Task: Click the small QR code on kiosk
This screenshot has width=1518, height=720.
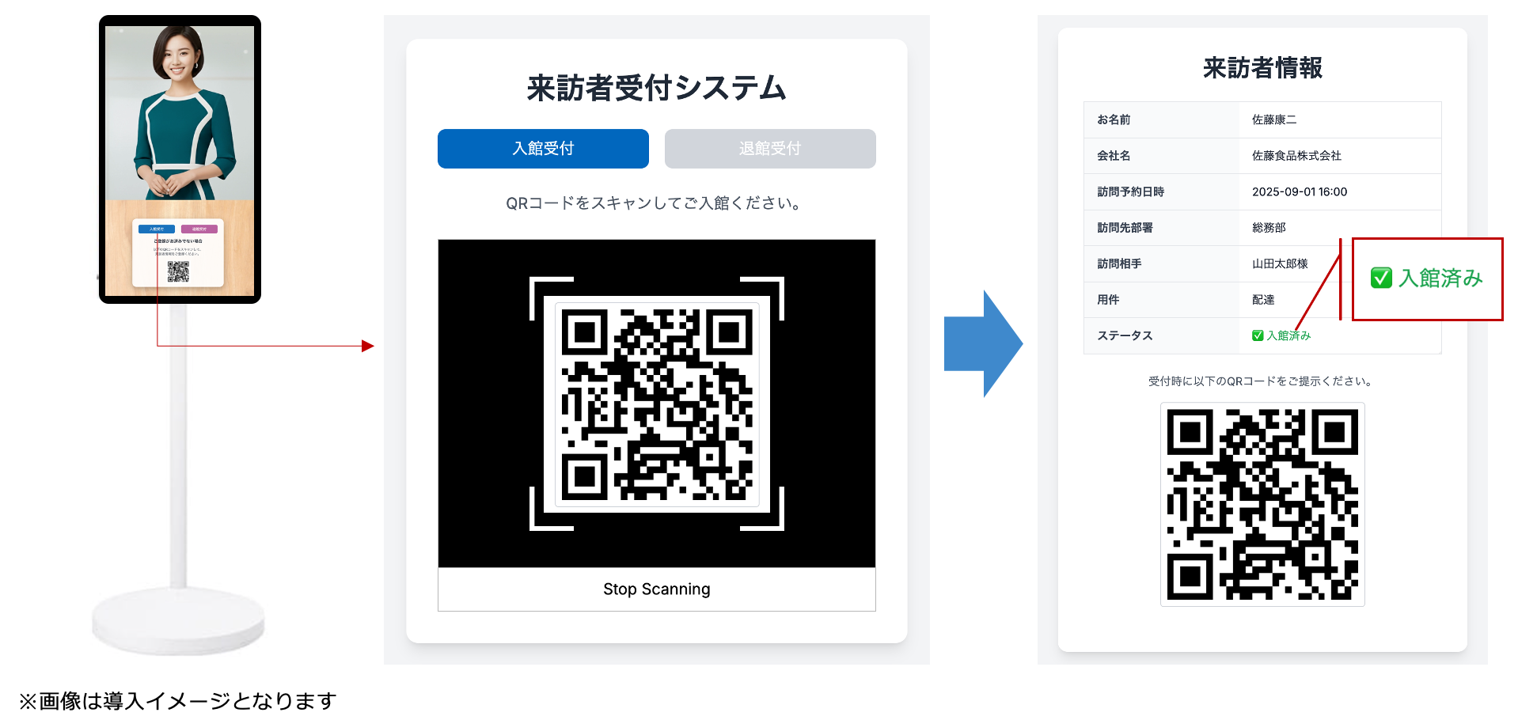Action: [178, 271]
